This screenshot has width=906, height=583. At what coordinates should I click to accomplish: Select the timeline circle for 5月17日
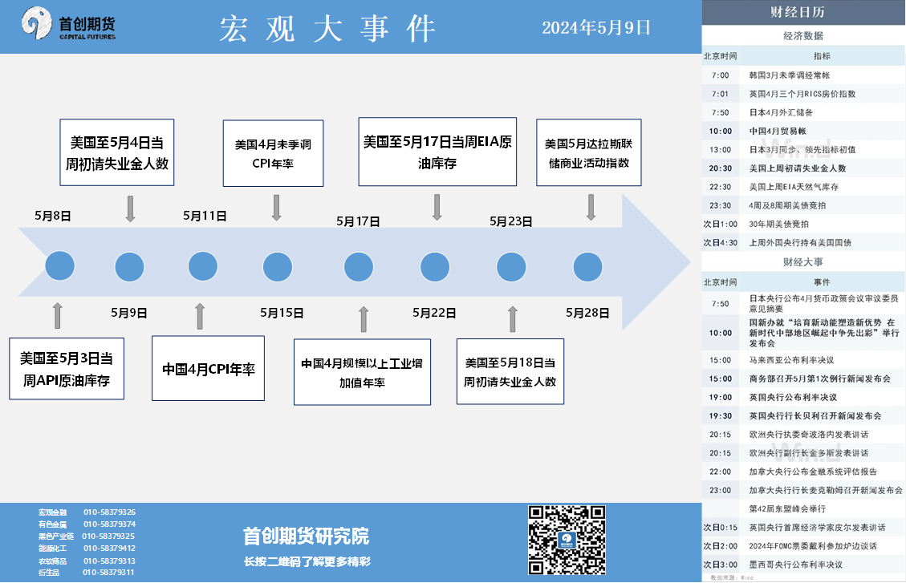[358, 267]
